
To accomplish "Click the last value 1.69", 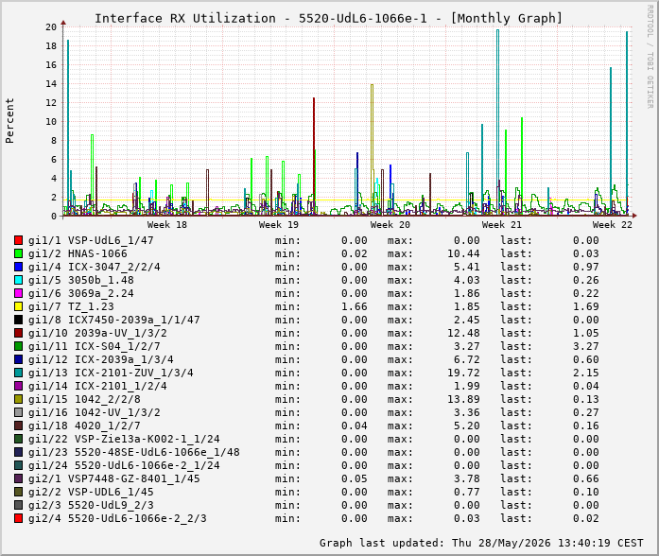I will click(586, 306).
